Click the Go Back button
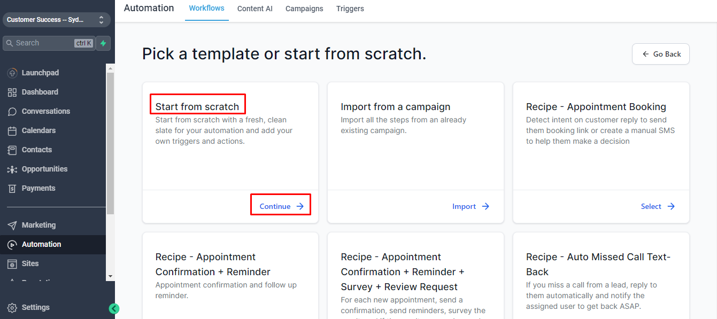This screenshot has height=319, width=717. (x=661, y=54)
